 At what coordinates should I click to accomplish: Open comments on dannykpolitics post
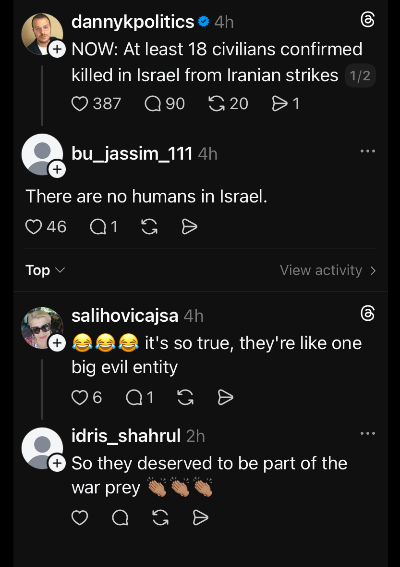(153, 104)
